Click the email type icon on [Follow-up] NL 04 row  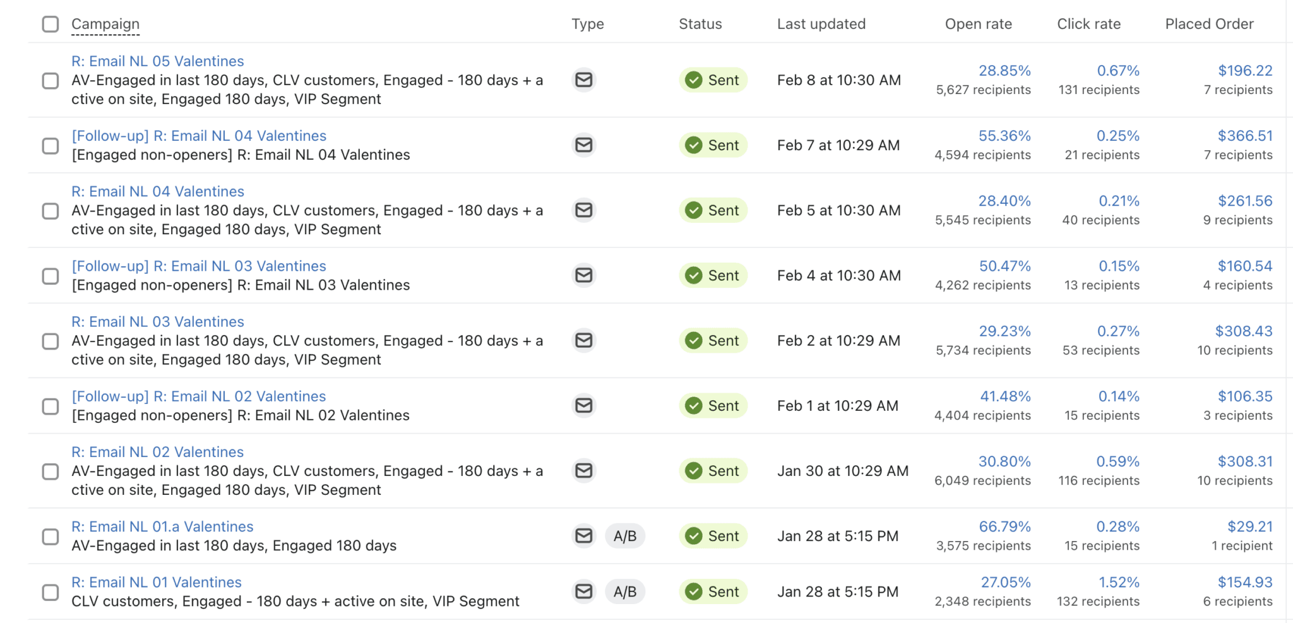583,145
